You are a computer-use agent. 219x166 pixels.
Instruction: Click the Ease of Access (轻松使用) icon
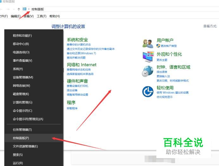(148, 92)
